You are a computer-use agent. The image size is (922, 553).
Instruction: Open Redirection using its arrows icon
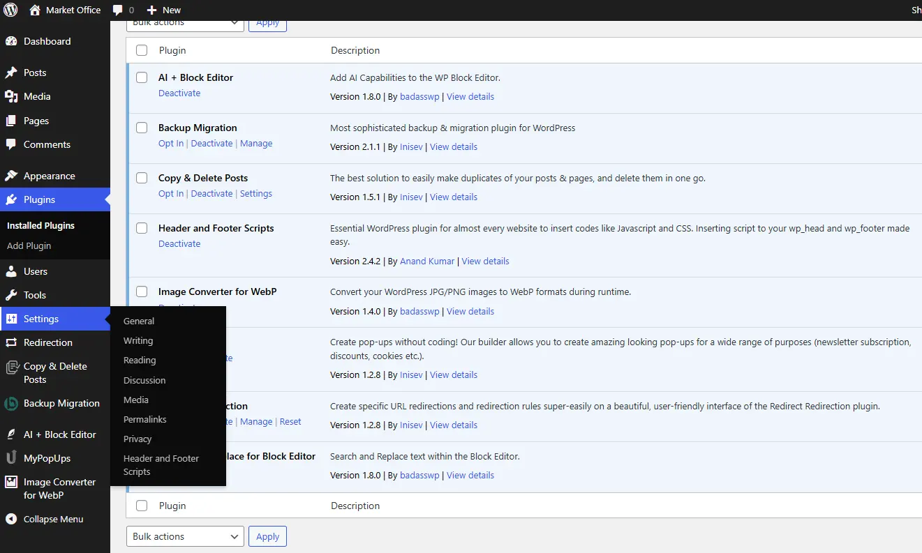pos(11,342)
